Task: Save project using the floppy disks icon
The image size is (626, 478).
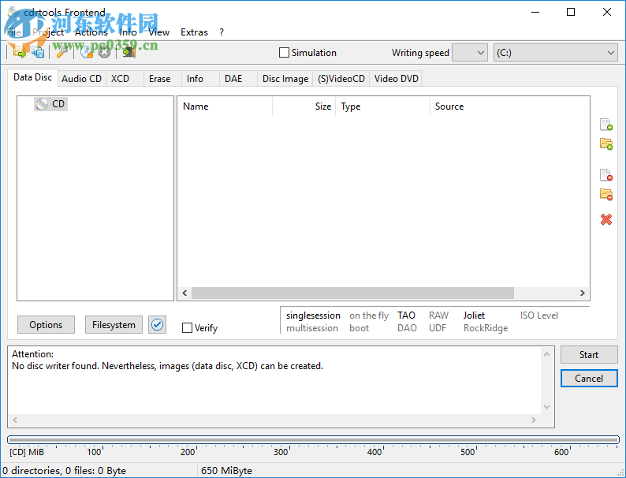Action: click(x=39, y=52)
